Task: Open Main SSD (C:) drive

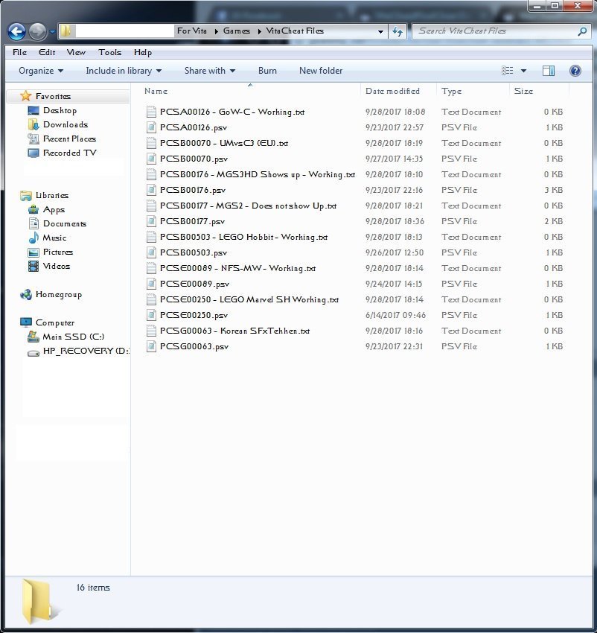Action: coord(73,337)
